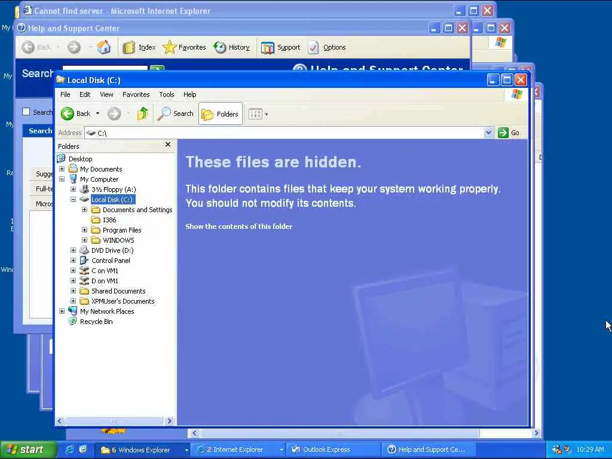Click Show the contents of this folder

tap(239, 227)
